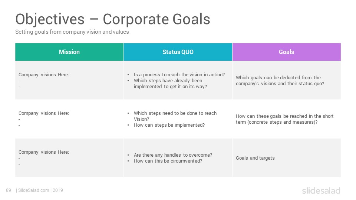Image resolution: width=356 pixels, height=200 pixels.
Task: Click subtitle Setting goals from company vision
Action: click(x=72, y=32)
